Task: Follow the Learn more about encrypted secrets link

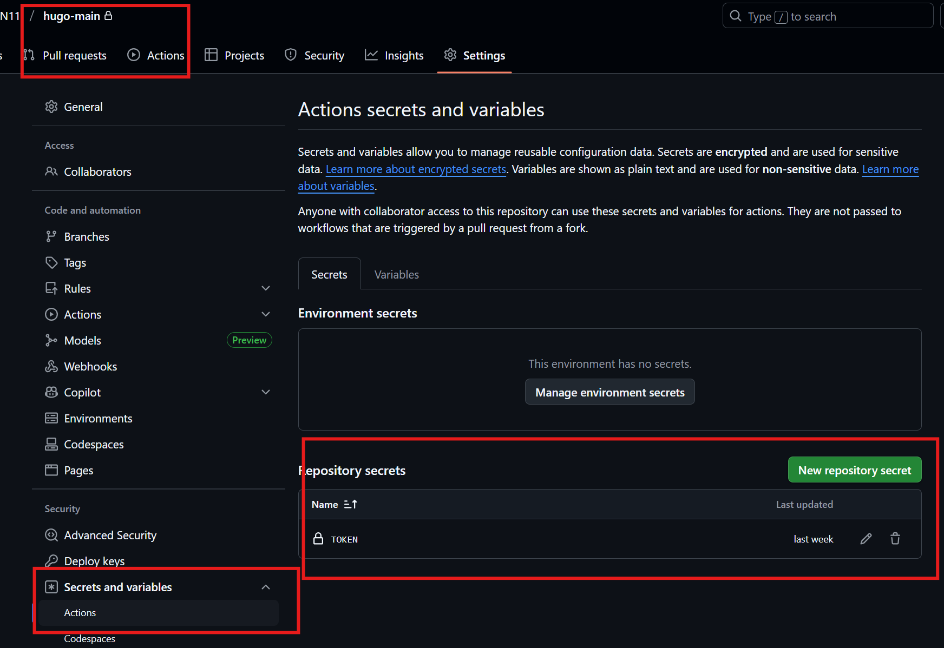Action: pos(416,169)
